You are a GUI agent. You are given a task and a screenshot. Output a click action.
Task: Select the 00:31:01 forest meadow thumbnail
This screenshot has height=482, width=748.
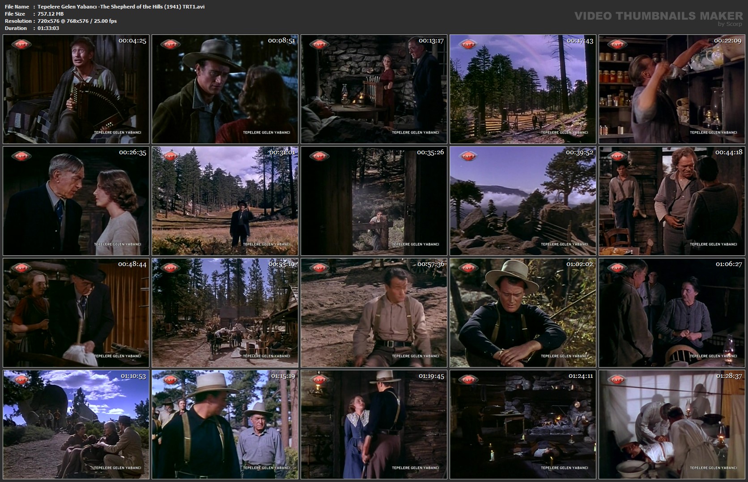pos(225,201)
